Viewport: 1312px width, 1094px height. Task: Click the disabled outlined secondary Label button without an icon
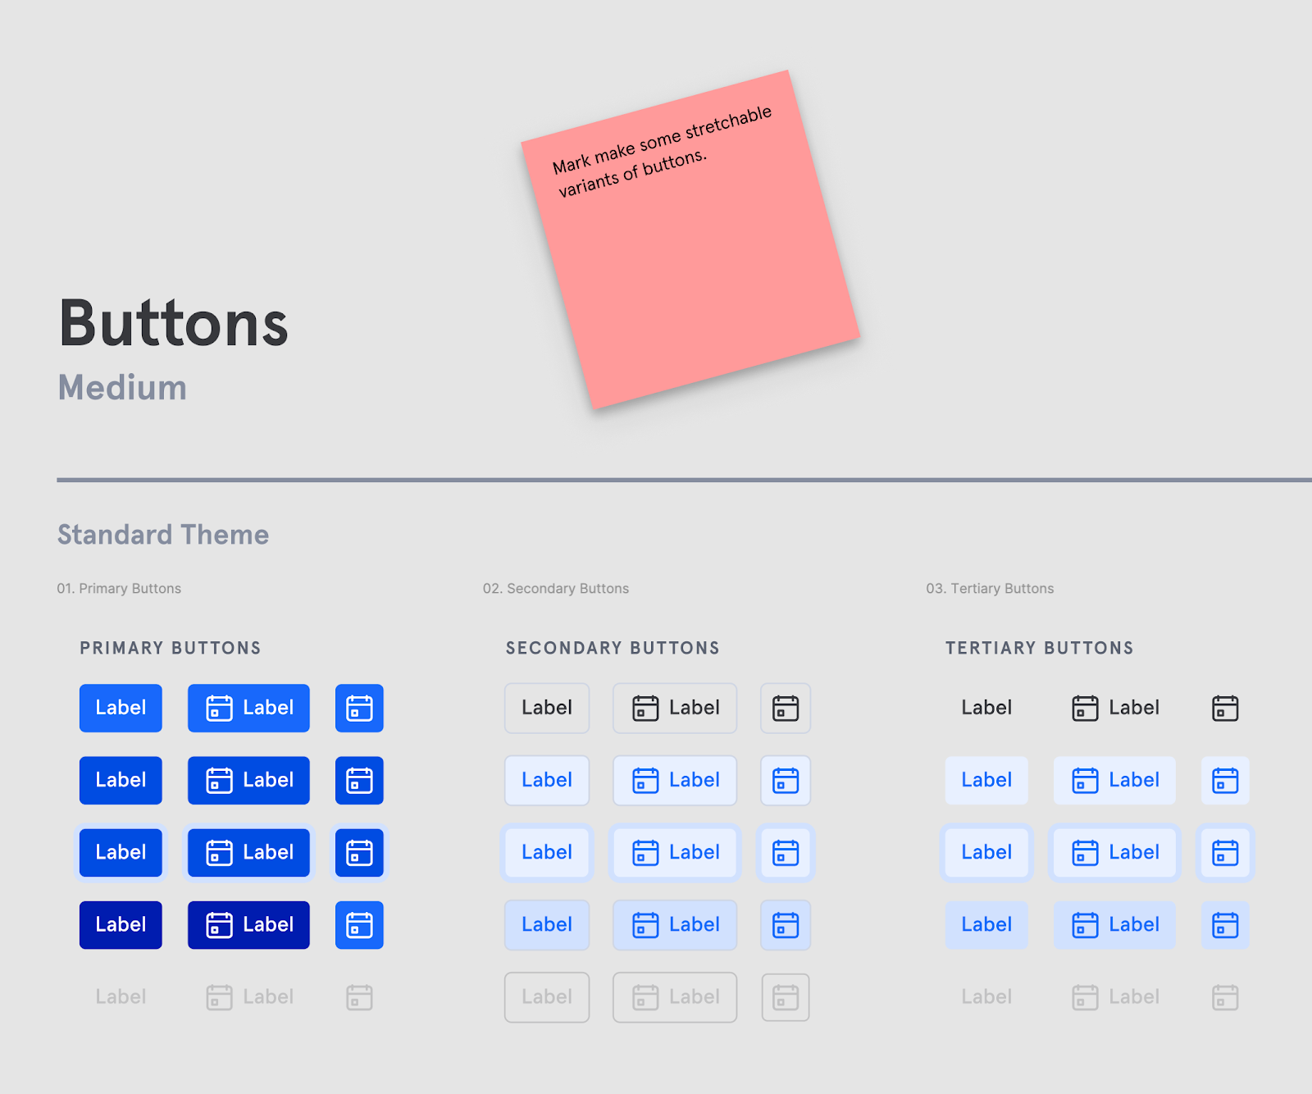(x=547, y=997)
